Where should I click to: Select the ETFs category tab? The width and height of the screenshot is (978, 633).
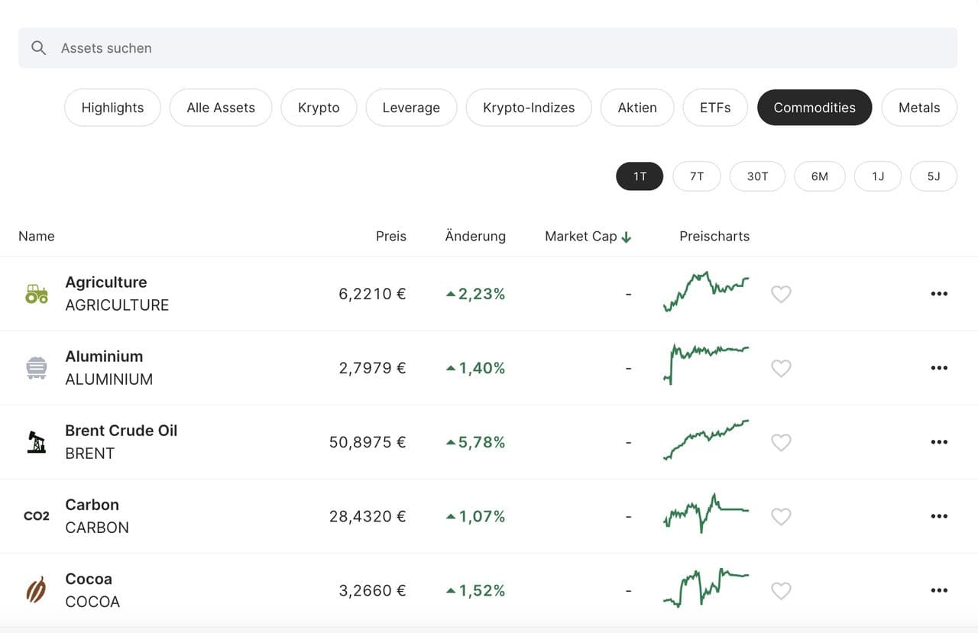pyautogui.click(x=715, y=108)
